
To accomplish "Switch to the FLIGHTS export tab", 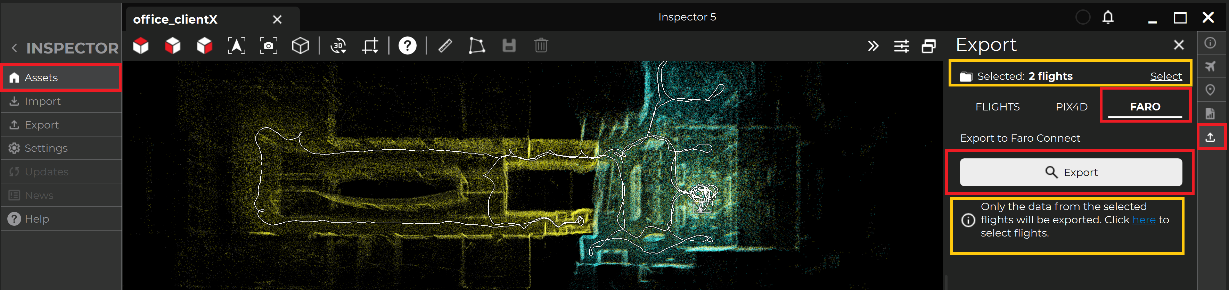I will click(997, 107).
